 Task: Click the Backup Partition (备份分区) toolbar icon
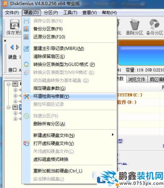click(x=154, y=24)
